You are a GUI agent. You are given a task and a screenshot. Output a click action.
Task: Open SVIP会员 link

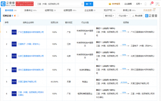tap(116, 4)
